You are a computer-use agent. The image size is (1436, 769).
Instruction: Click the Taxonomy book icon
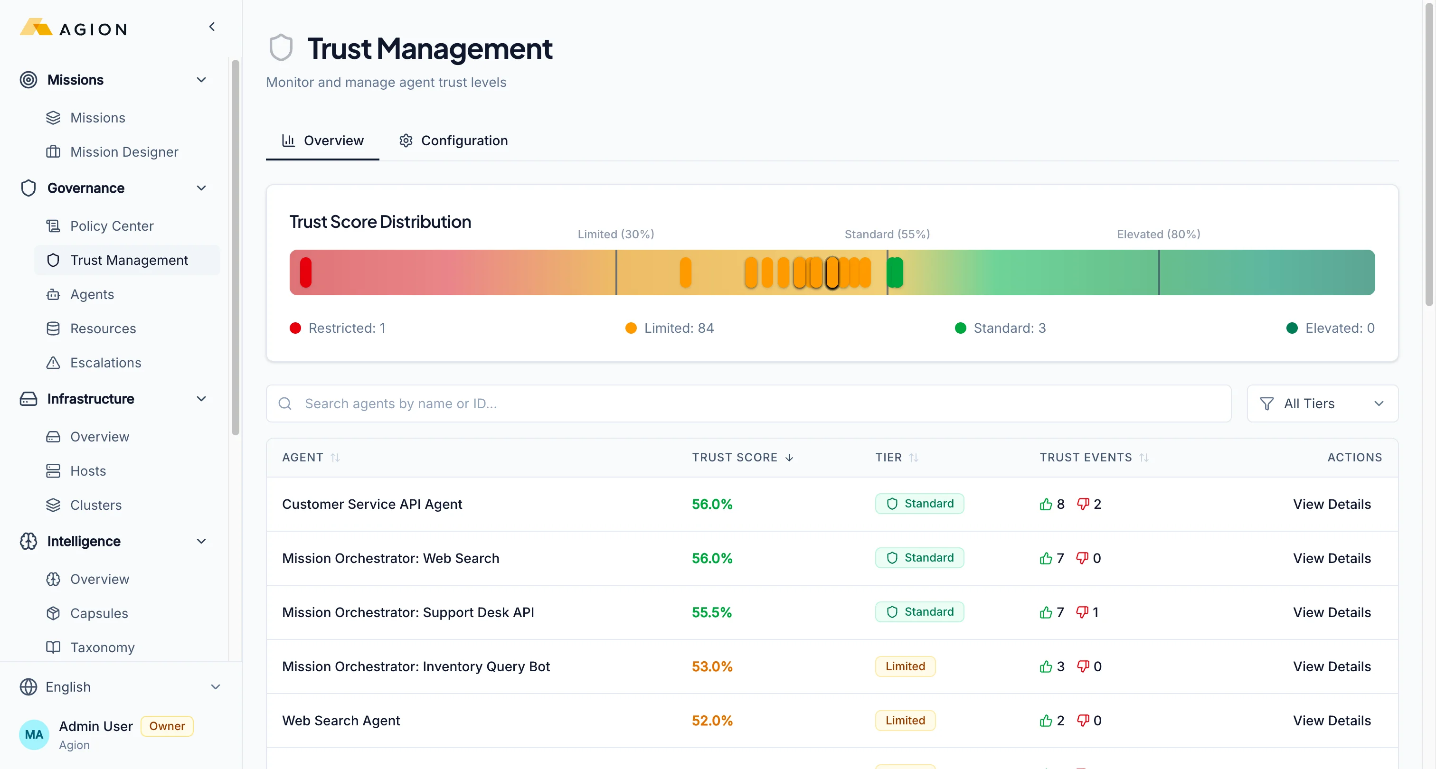coord(53,647)
